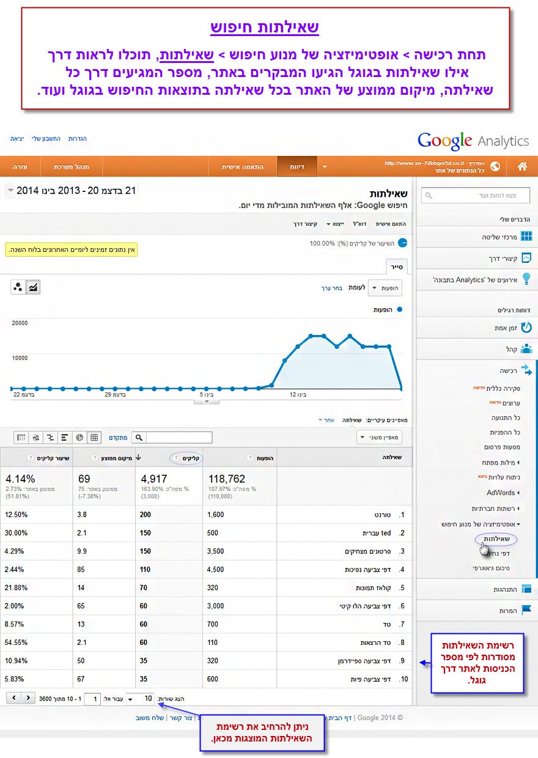The width and height of the screenshot is (538, 758).
Task: Open the התאמה אישית tab in orange bar
Action: [x=242, y=166]
